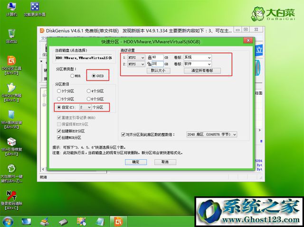The width and height of the screenshot is (304, 227).
Task: Close the 快速分区 dialog
Action: (x=248, y=40)
